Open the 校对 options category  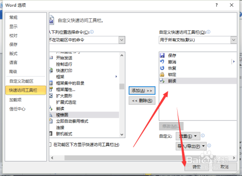click(14, 36)
